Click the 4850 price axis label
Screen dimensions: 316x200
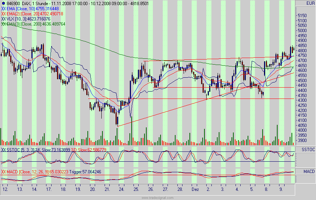coord(302,46)
